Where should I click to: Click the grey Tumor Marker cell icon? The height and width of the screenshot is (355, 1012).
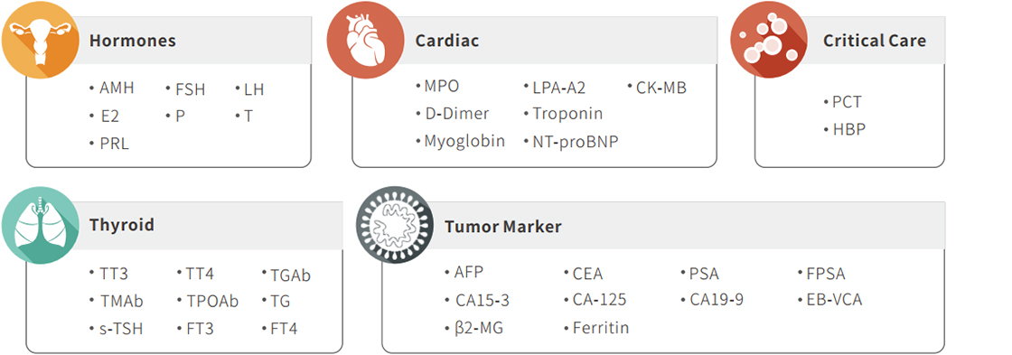pyautogui.click(x=395, y=225)
